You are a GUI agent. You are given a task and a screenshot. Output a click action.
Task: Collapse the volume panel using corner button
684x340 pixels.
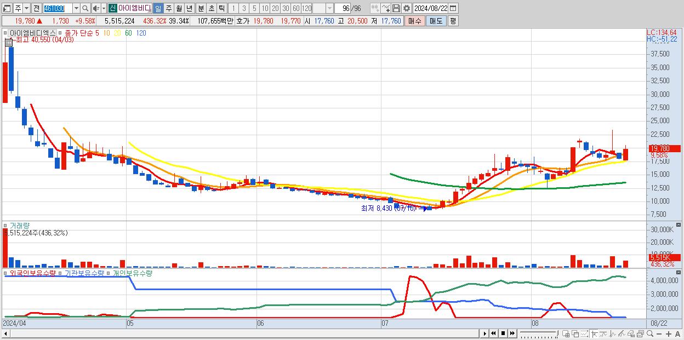[x=679, y=225]
